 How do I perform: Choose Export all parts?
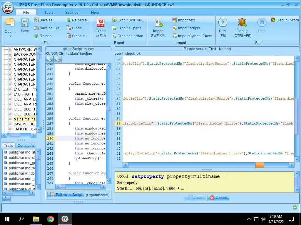(x=127, y=28)
